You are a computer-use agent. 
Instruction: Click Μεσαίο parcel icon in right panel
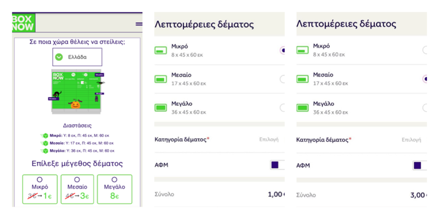tap(303, 79)
